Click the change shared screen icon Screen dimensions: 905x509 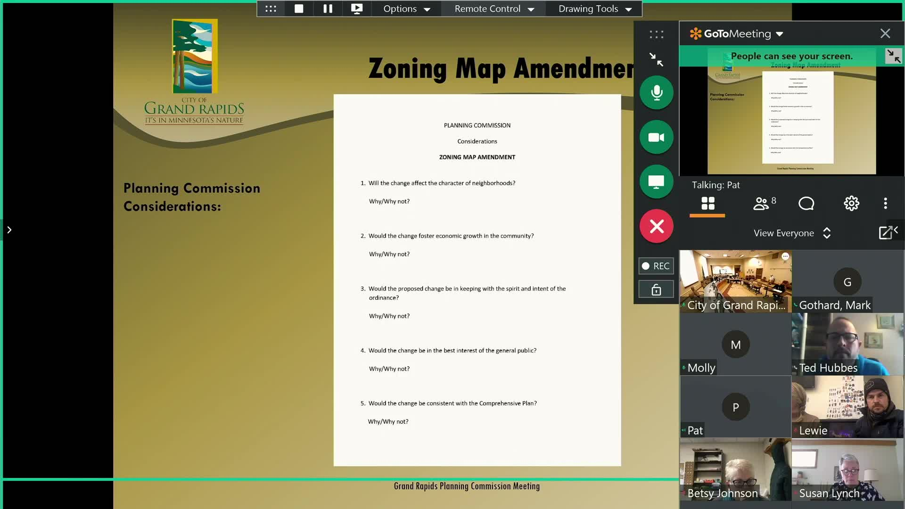point(357,8)
